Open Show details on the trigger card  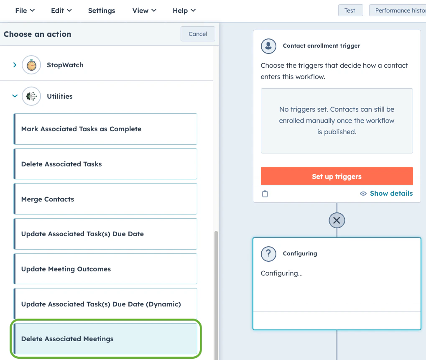391,193
